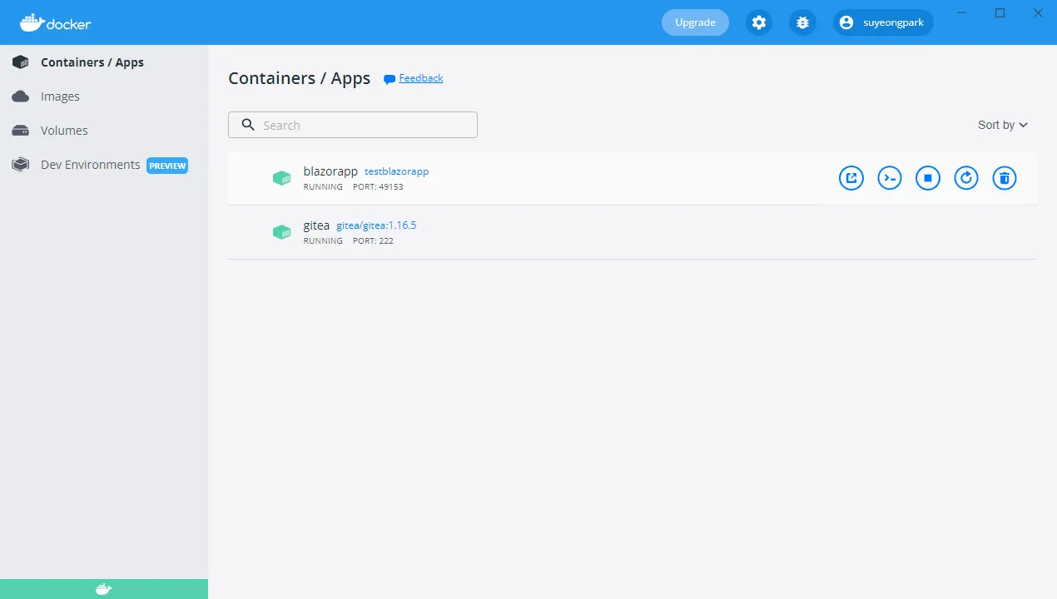Click the Feedback speech bubble icon
This screenshot has width=1057, height=599.
pyautogui.click(x=389, y=79)
